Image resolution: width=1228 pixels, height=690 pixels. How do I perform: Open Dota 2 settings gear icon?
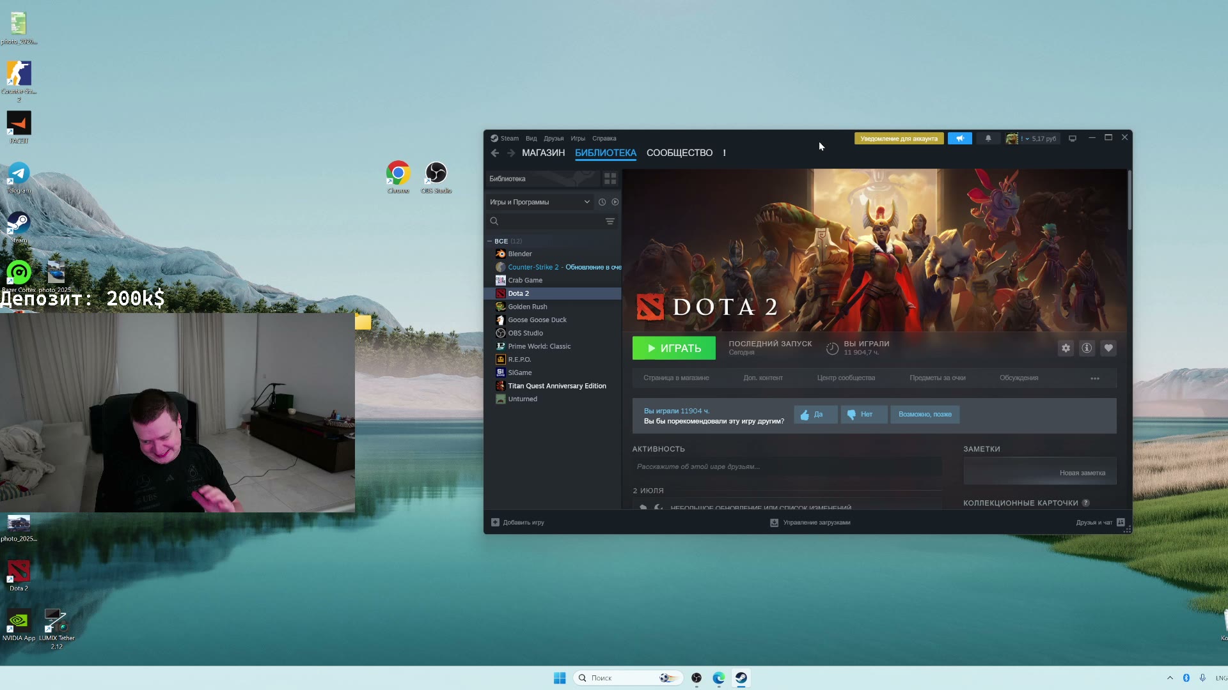[x=1066, y=348]
